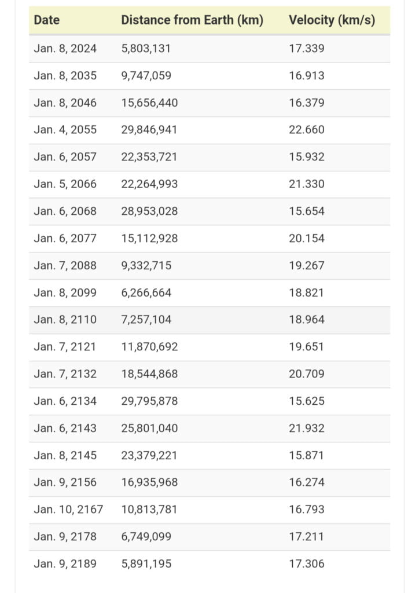
Task: Click the Jan. 4, 2055 date cell
Action: 65,130
